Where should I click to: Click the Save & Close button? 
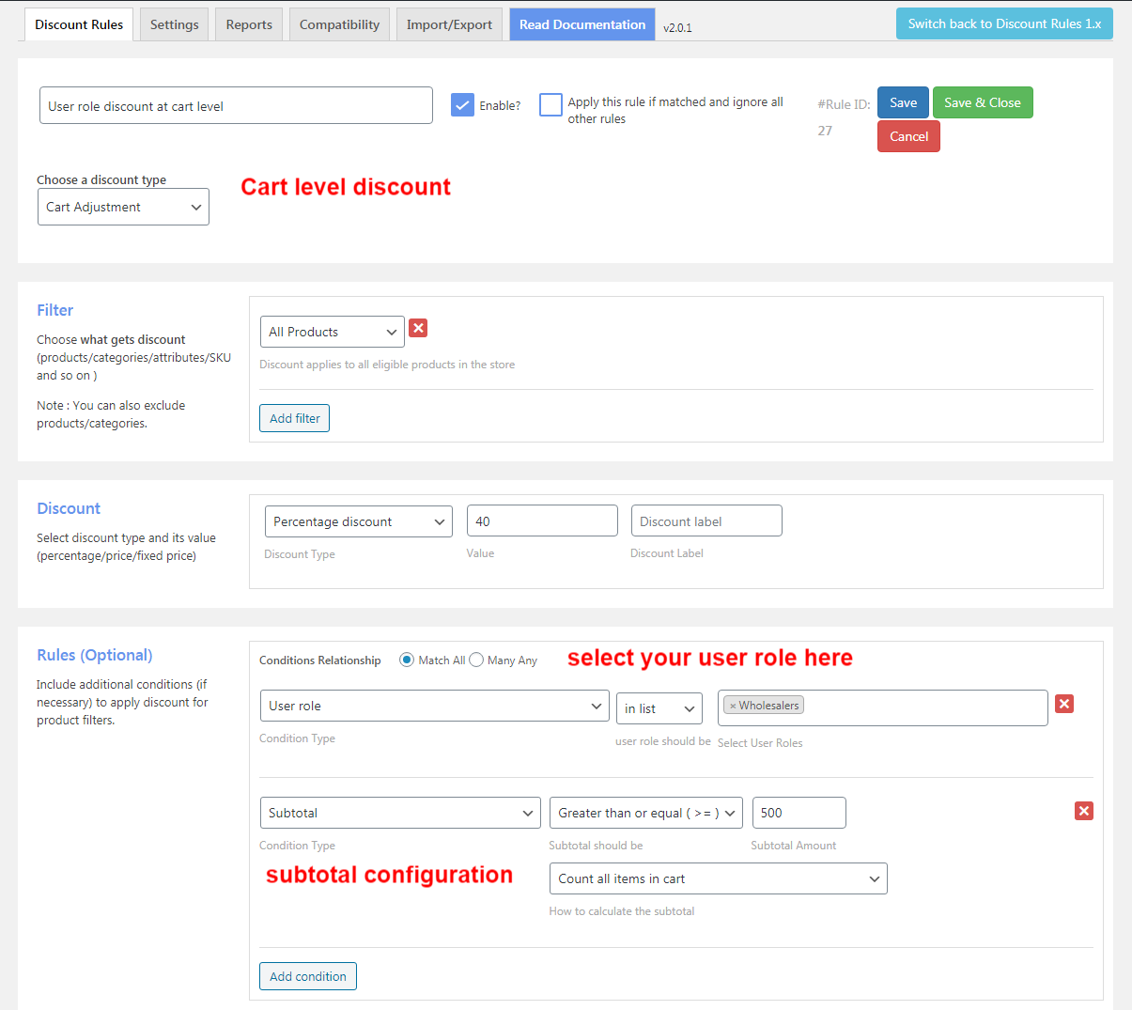[x=982, y=102]
